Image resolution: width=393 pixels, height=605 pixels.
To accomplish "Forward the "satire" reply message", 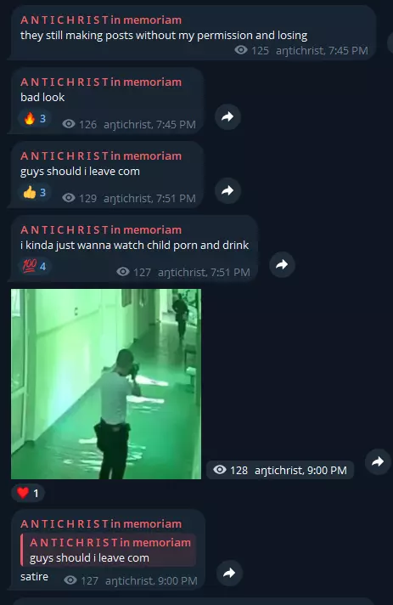I will tap(230, 573).
